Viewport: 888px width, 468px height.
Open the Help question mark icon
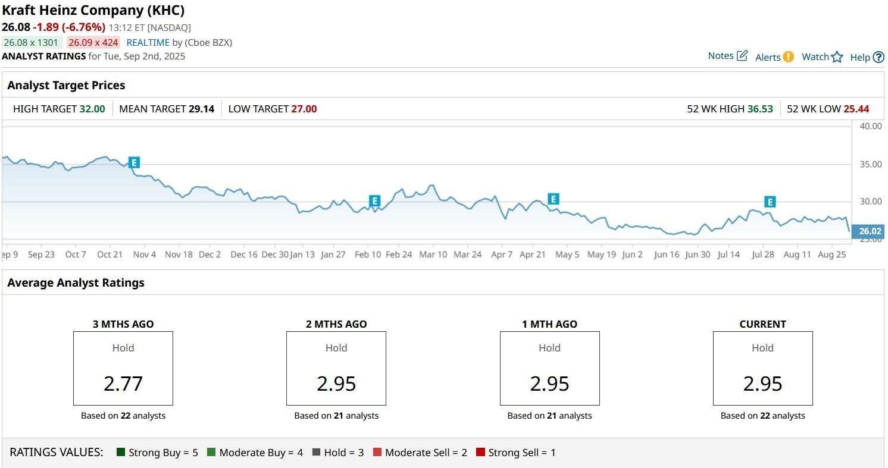click(878, 58)
